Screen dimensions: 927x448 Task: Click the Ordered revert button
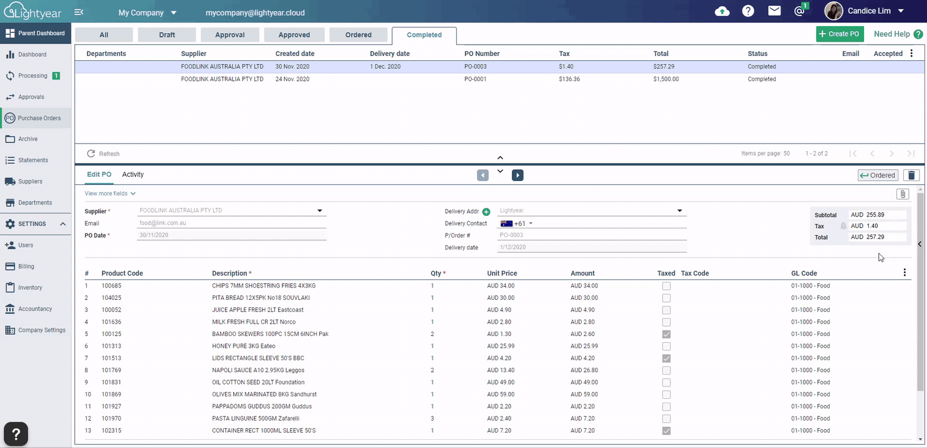(x=878, y=175)
